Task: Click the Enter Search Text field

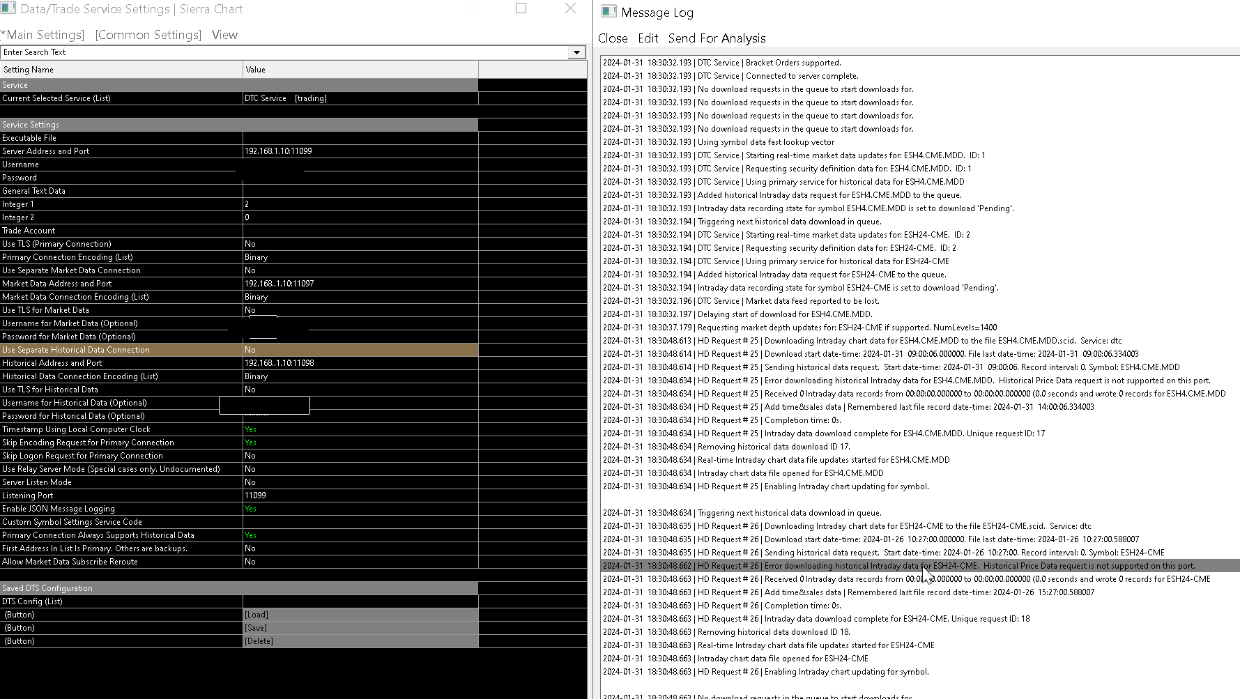Action: coord(284,52)
